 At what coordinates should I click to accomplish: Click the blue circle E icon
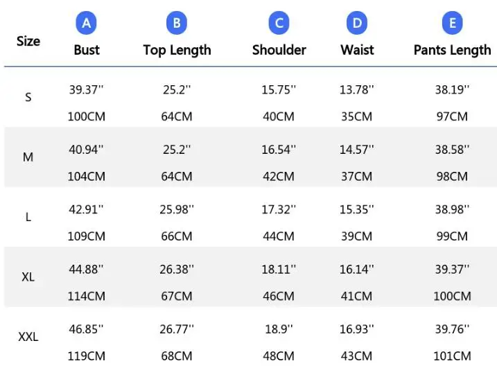pyautogui.click(x=452, y=24)
